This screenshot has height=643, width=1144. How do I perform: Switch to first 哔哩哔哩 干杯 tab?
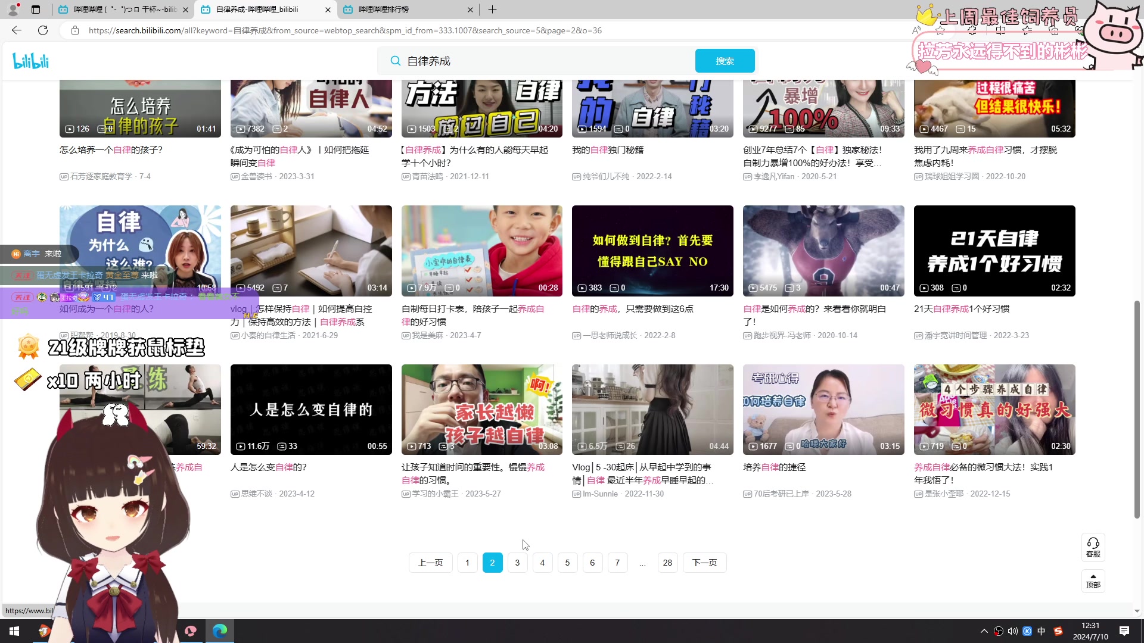point(124,10)
